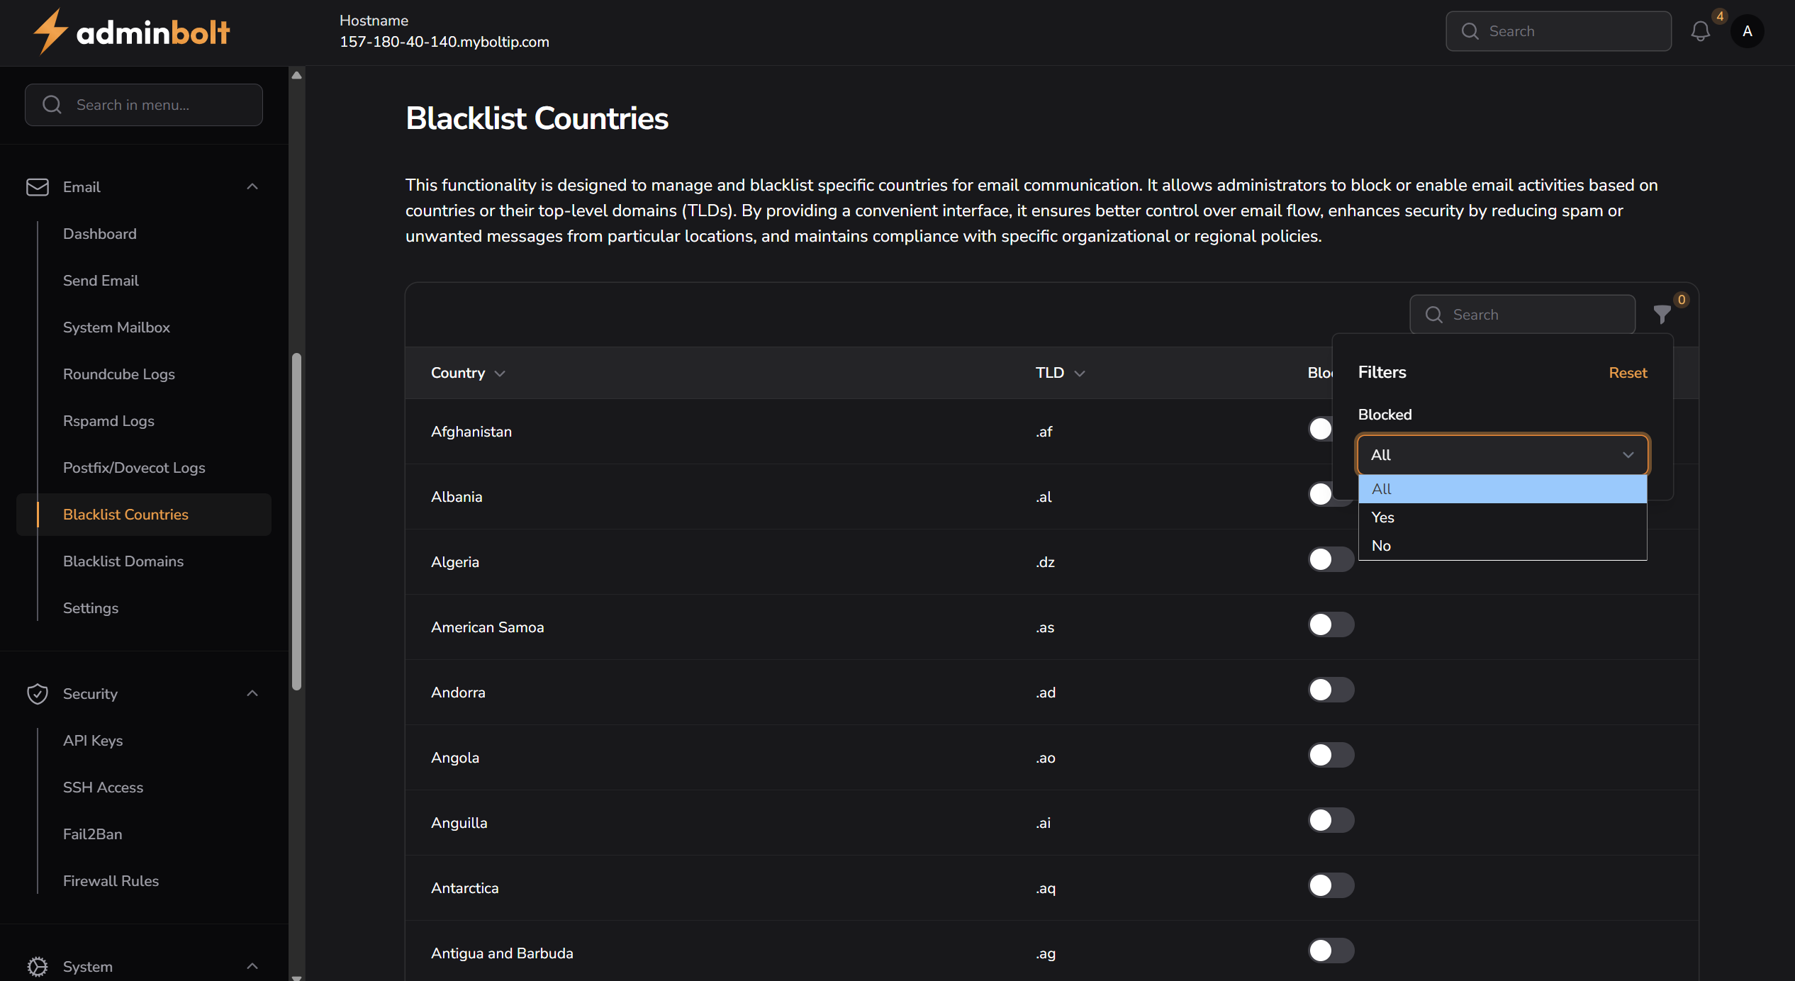Click the user avatar circle
The image size is (1795, 981).
1748,31
